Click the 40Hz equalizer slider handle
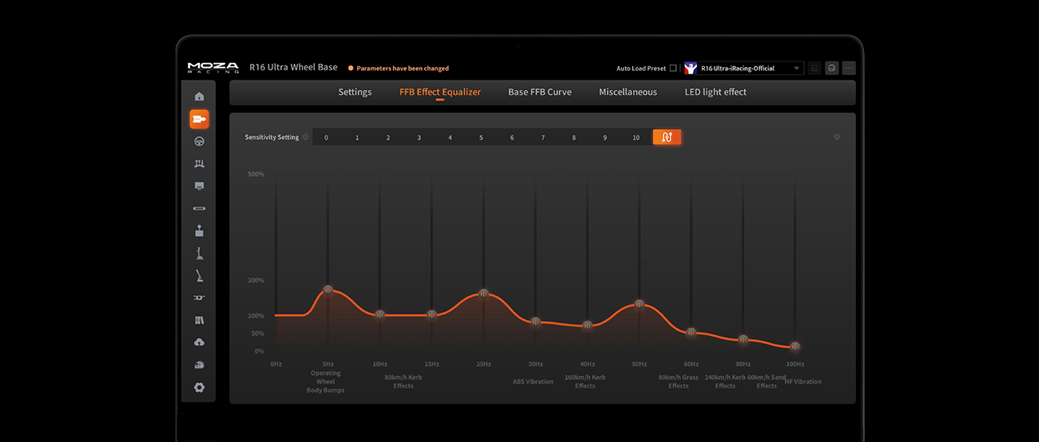1039x442 pixels. [587, 326]
